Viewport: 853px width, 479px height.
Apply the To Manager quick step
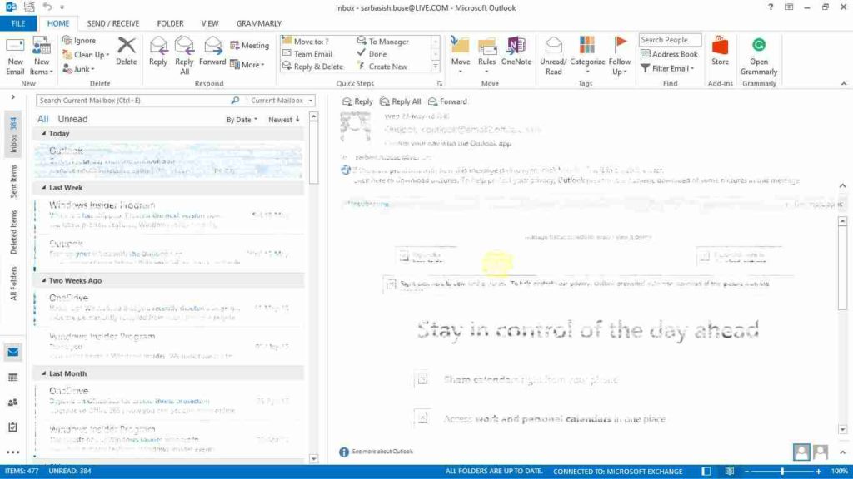pos(383,42)
